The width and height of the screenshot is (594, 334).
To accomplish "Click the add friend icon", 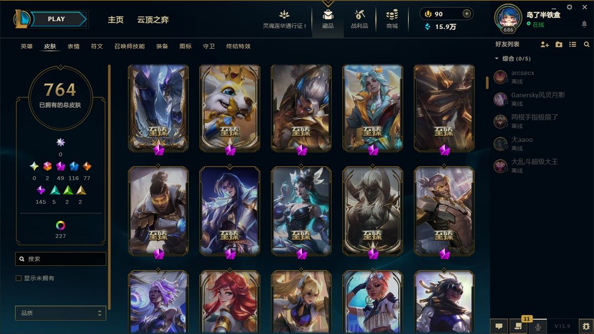I will tap(544, 44).
